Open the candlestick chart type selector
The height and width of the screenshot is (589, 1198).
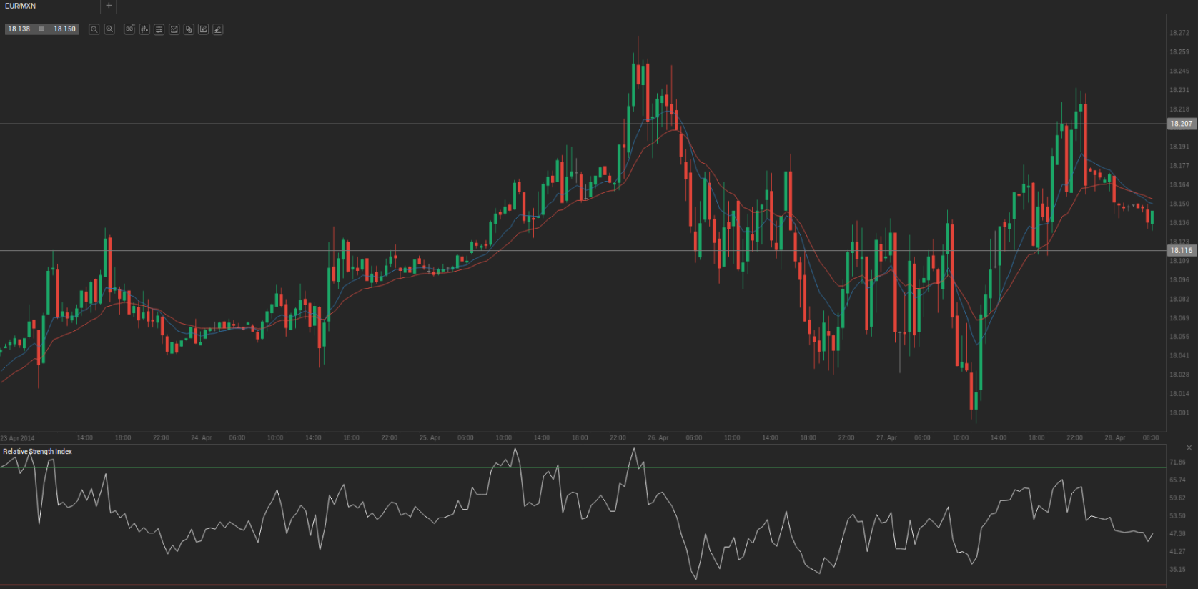click(144, 29)
